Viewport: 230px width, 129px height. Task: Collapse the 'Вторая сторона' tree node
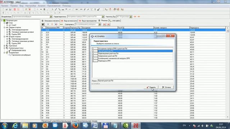tap(4, 37)
